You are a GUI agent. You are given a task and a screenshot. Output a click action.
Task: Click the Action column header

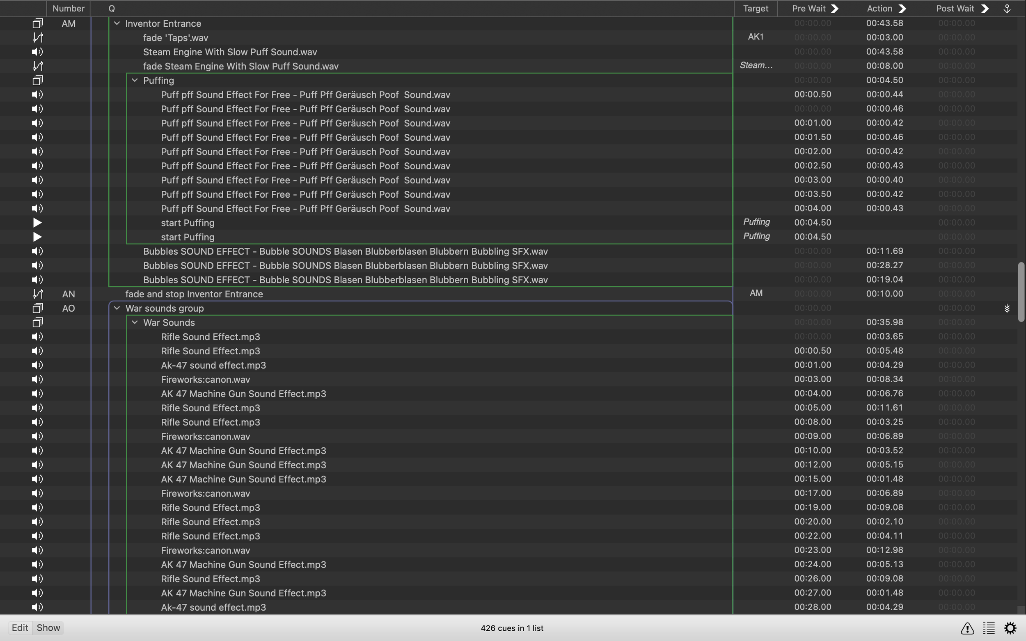click(x=879, y=9)
